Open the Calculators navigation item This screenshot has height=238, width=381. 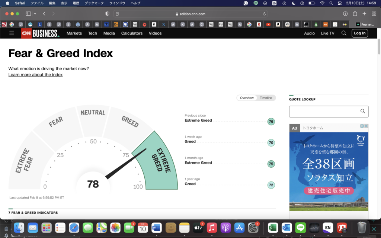(x=132, y=33)
